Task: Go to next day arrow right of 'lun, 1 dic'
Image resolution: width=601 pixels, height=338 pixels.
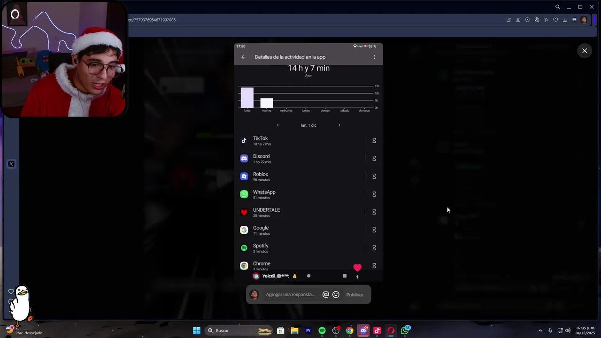Action: tap(339, 125)
